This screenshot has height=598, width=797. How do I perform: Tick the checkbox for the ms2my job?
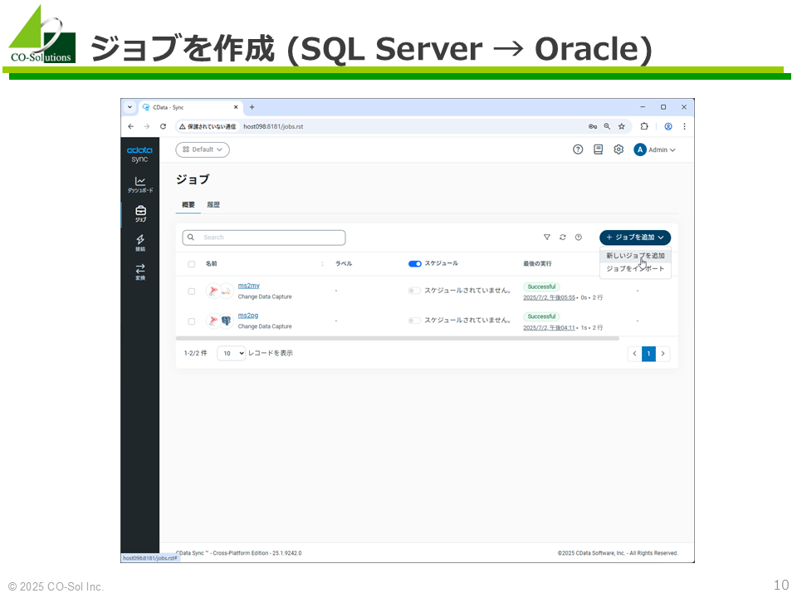pyautogui.click(x=192, y=292)
